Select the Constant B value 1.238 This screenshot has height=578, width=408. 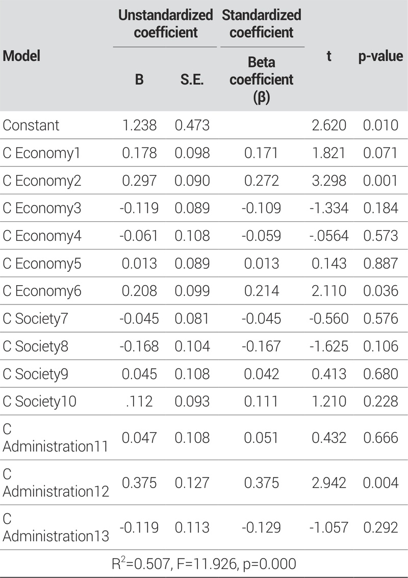[139, 125]
